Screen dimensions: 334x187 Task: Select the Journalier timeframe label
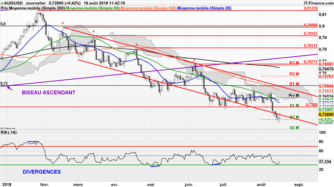tap(35, 3)
